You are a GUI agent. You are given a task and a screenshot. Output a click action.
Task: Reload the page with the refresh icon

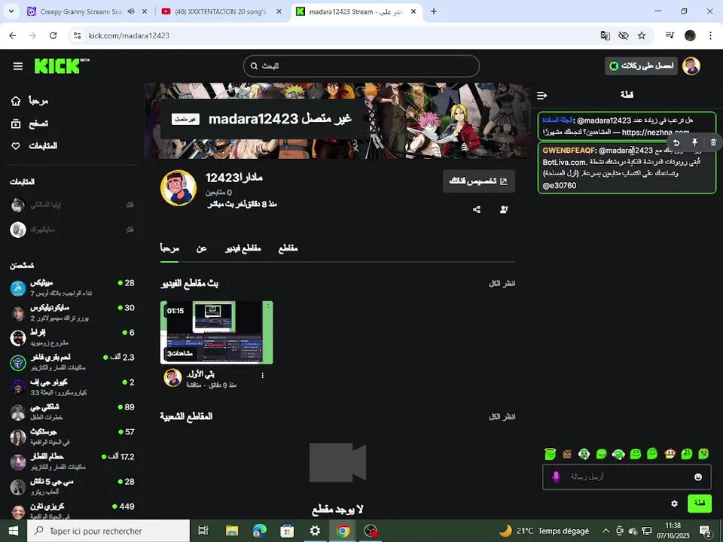(53, 35)
